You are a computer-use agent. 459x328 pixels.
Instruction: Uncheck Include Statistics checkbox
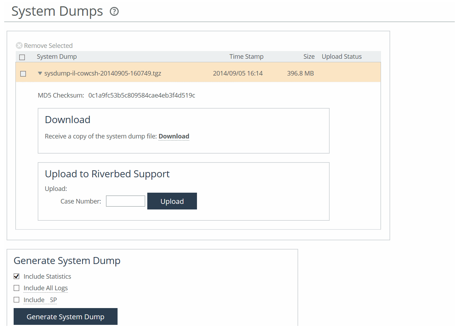tap(16, 276)
